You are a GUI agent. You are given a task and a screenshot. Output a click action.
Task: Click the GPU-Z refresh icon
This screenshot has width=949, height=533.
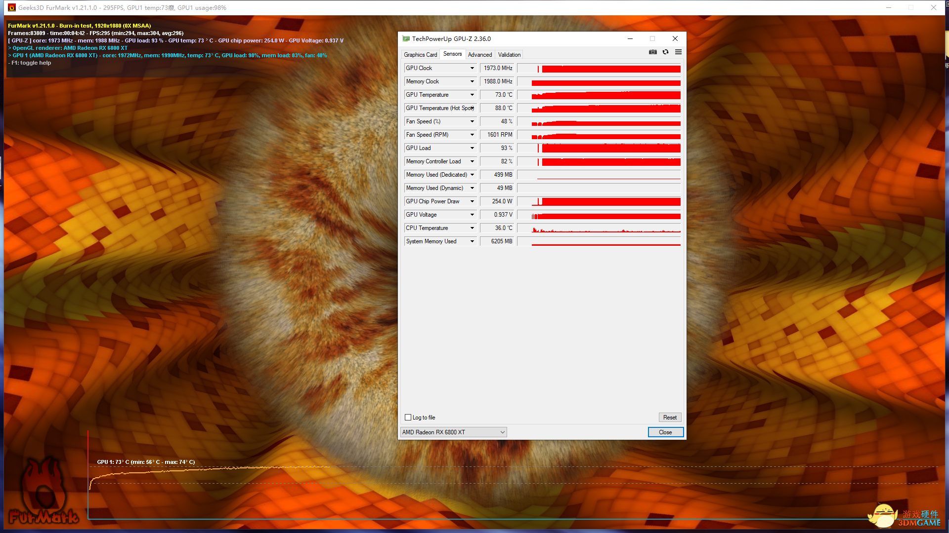click(x=666, y=52)
